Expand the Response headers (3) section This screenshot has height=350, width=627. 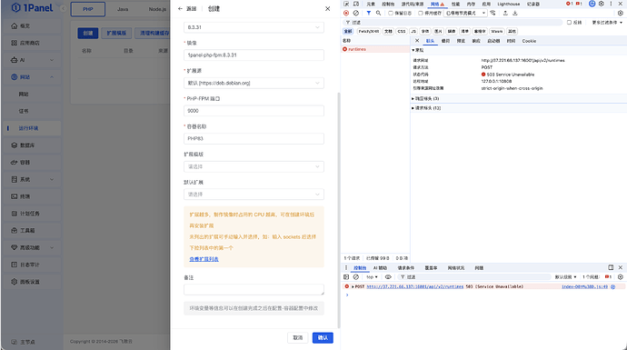click(425, 98)
